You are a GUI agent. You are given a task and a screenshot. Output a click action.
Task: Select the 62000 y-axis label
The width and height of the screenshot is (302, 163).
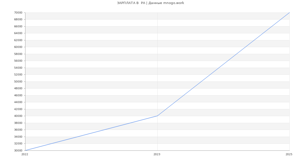(x=18, y=40)
